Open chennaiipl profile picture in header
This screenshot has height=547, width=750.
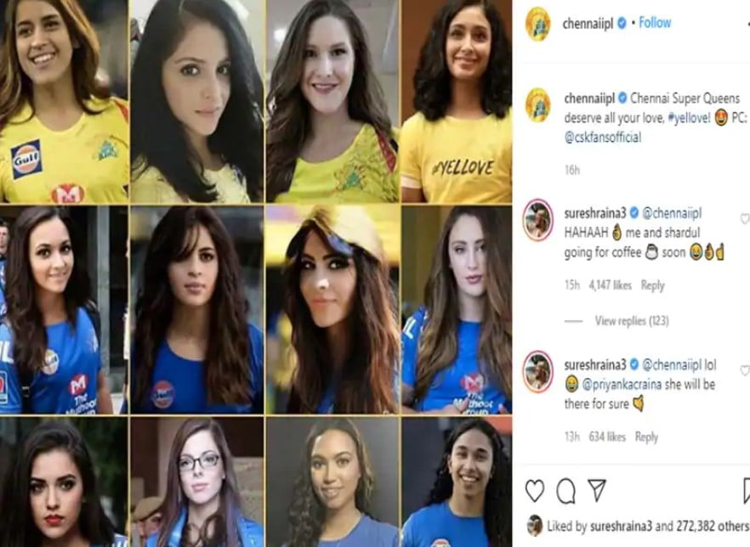(537, 24)
